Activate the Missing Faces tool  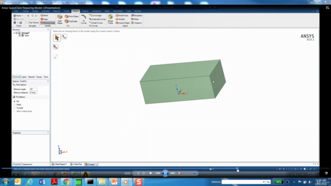tap(48, 23)
